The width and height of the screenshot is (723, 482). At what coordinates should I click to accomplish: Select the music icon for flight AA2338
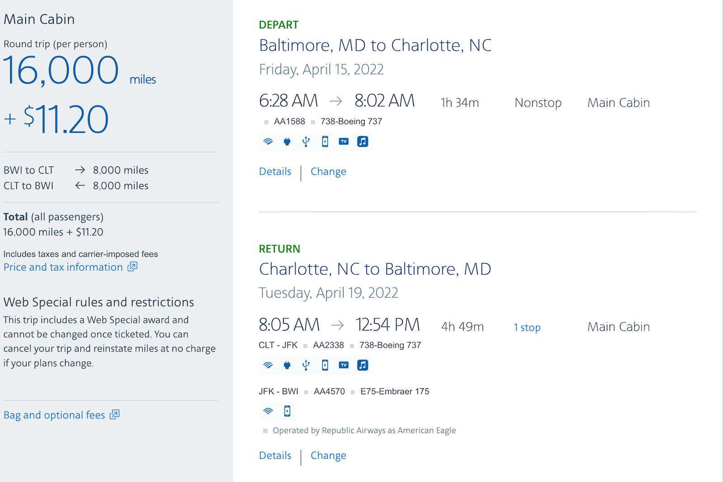(x=362, y=365)
